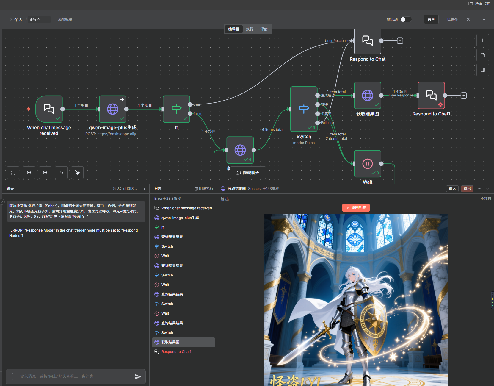Image resolution: width=494 pixels, height=386 pixels.
Task: Switch to the 评估 tab
Action: 264,29
